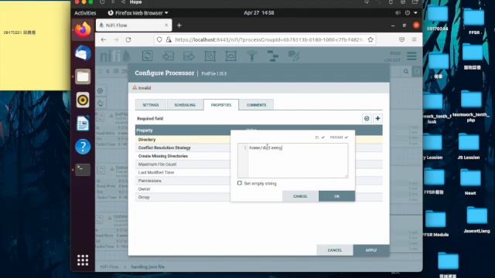Click the NiFi Funnel toolbar icon
This screenshot has width=495, height=278.
(252, 56)
